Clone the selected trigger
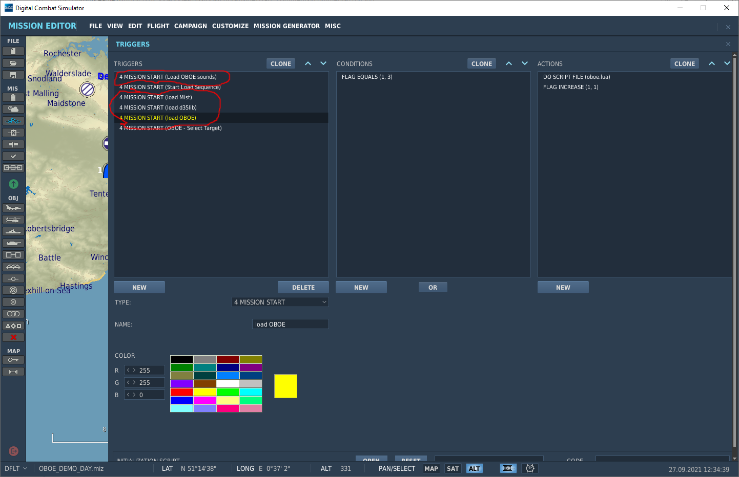The image size is (739, 477). (281, 63)
